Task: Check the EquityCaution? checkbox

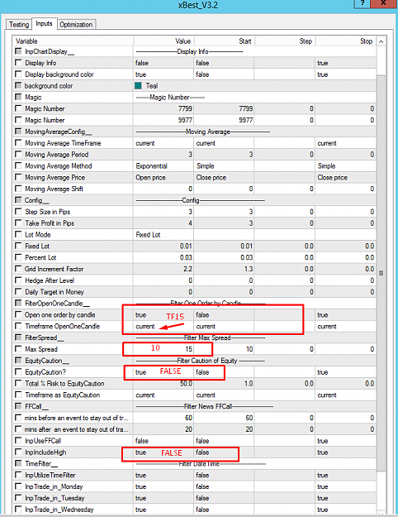Action: point(18,372)
